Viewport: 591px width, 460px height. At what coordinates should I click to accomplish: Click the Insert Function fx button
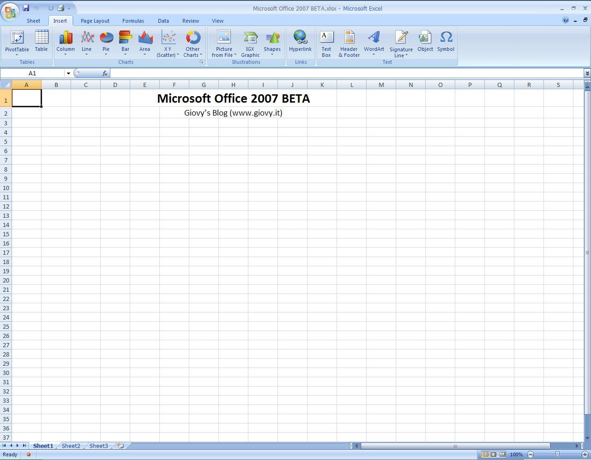click(x=105, y=74)
